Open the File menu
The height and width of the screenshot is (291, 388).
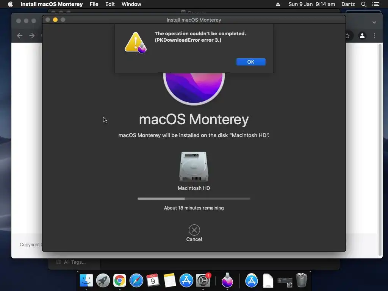point(94,4)
